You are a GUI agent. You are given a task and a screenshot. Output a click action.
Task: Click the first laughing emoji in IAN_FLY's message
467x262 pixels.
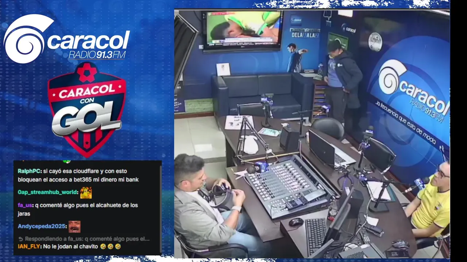click(x=103, y=246)
